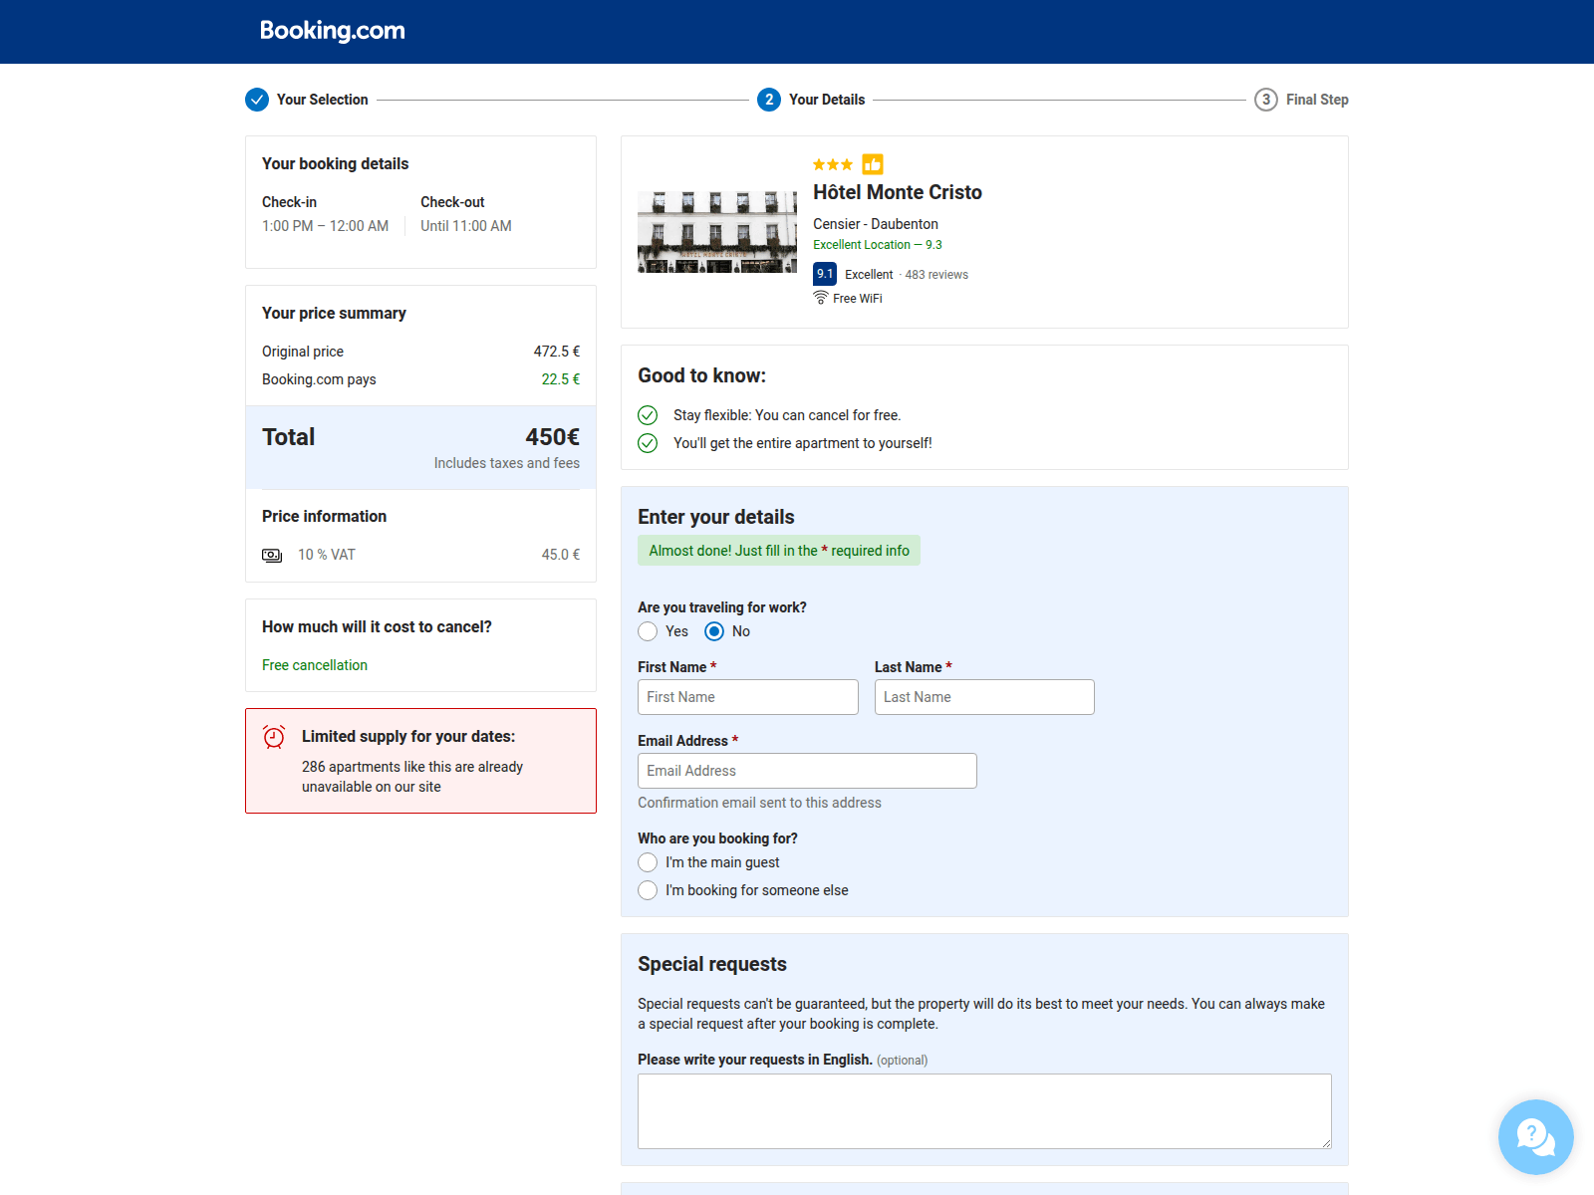Choose I'm the main guest
Image resolution: width=1594 pixels, height=1195 pixels.
coord(648,862)
